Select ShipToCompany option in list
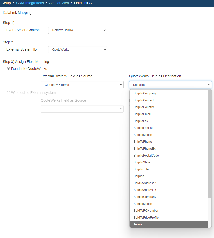Image resolution: width=214 pixels, height=238 pixels. tap(145, 93)
